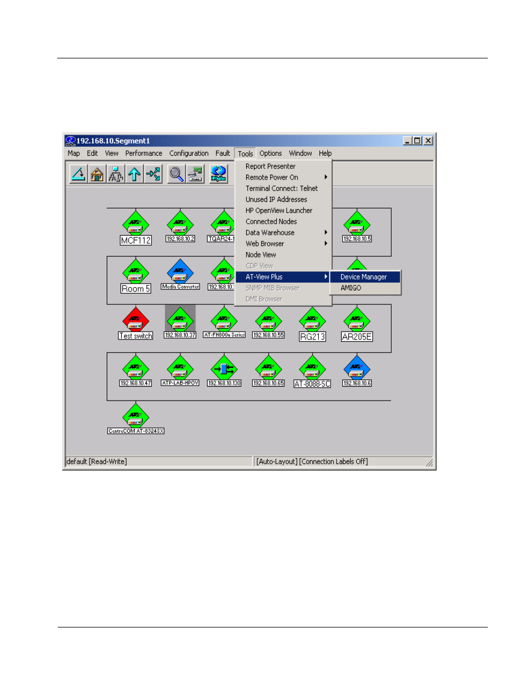This screenshot has height=687, width=530.
Task: Click the Parent submap up arrow icon
Action: point(134,174)
